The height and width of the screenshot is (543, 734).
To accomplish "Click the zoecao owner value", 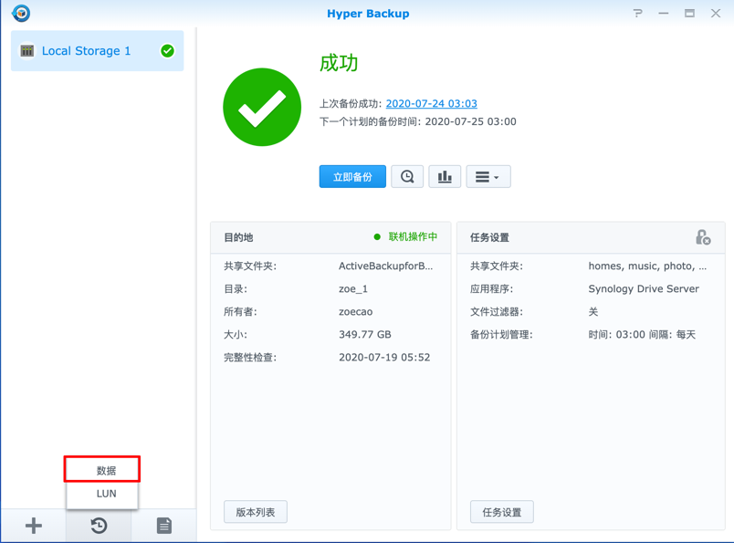I will click(x=356, y=312).
